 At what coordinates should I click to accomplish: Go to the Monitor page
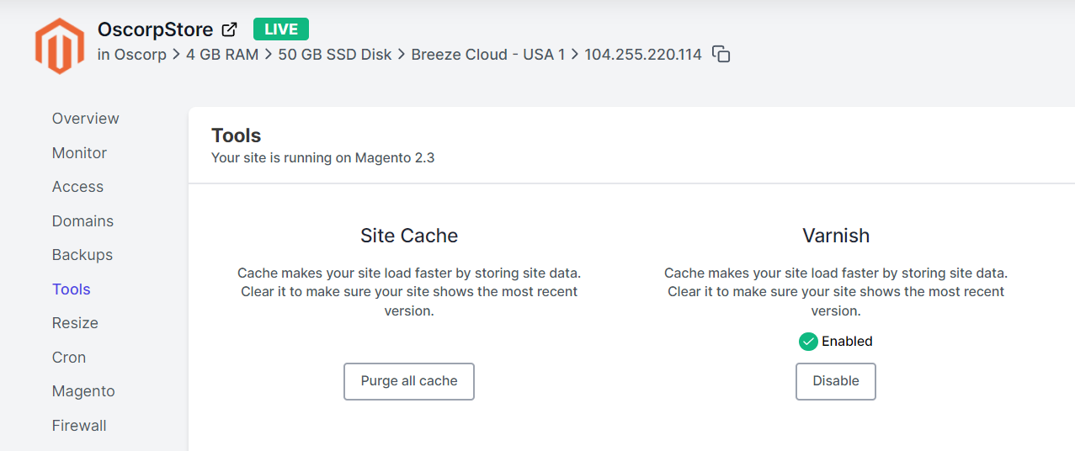(x=79, y=153)
